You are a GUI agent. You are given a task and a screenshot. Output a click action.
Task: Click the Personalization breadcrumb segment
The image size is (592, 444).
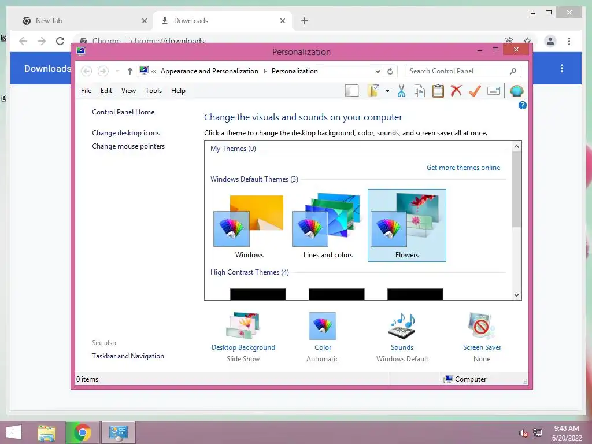(x=294, y=71)
